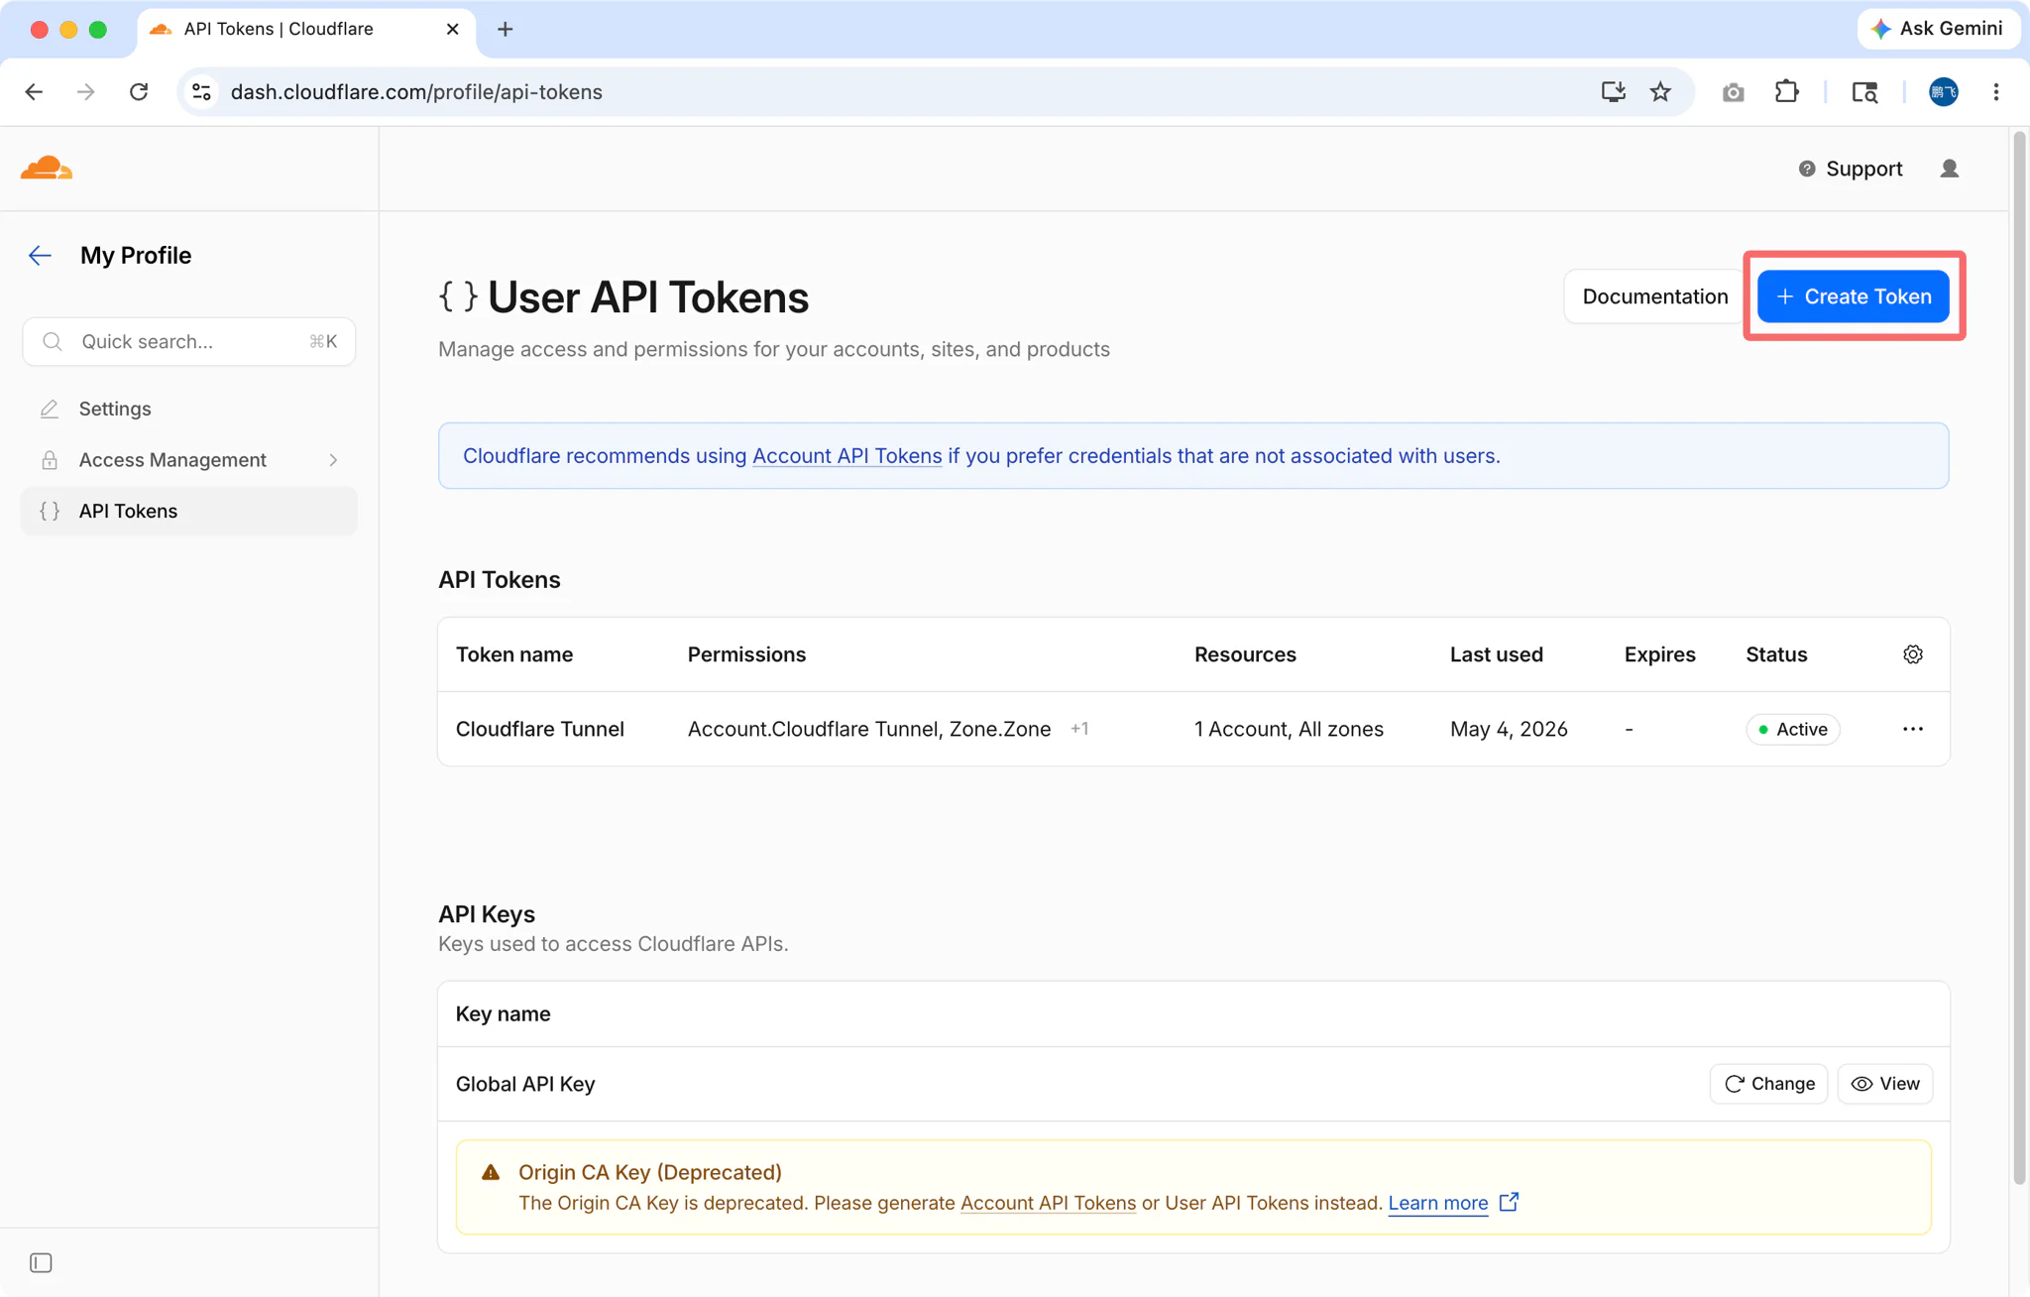Click the browser back button
This screenshot has height=1297, width=2030.
tap(34, 92)
